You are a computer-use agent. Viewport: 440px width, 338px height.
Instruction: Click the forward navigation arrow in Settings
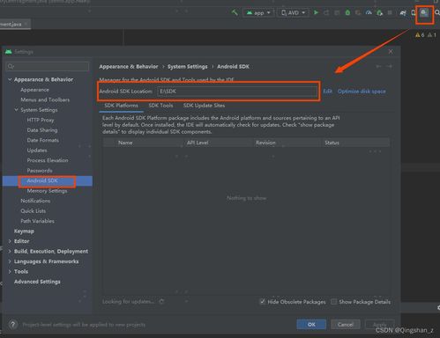(x=389, y=67)
